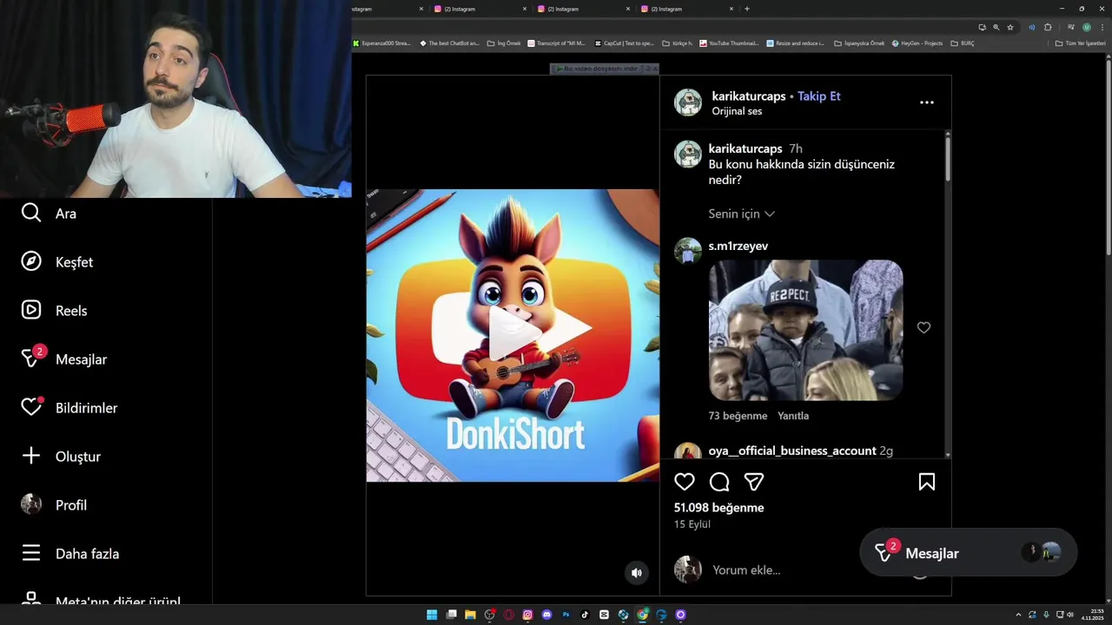Screen dimensions: 1112x625
Task: Open Chrome profile avatar button
Action: [1086, 27]
